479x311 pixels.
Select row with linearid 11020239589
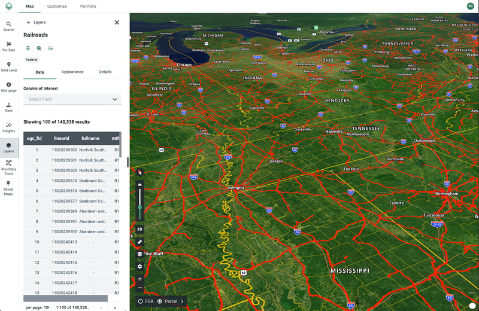point(71,211)
